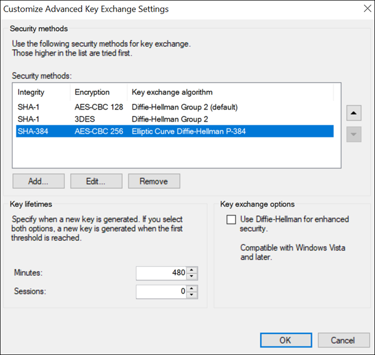Image resolution: width=375 pixels, height=355 pixels.
Task: Remove the selected security method
Action: 154,181
